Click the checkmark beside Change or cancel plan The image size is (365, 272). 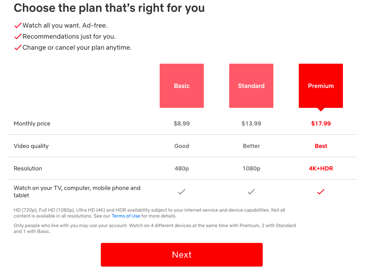tap(18, 47)
